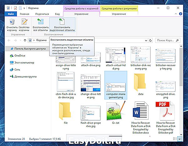Image resolution: width=188 pixels, height=146 pixels.
Task: Click the vertical scrollbar thumb
Action: [181, 67]
